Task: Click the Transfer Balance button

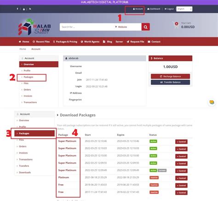Action: pos(170,82)
